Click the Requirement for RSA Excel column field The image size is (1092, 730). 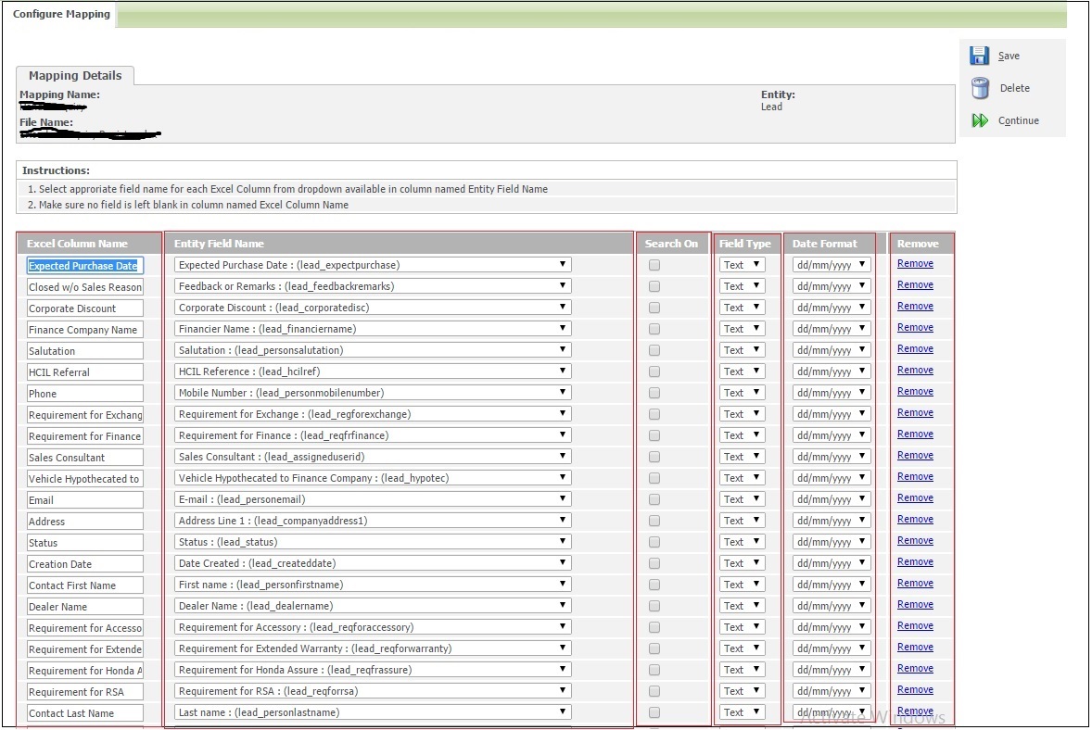pos(85,692)
